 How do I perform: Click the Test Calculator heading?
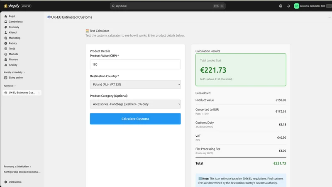pyautogui.click(x=97, y=31)
